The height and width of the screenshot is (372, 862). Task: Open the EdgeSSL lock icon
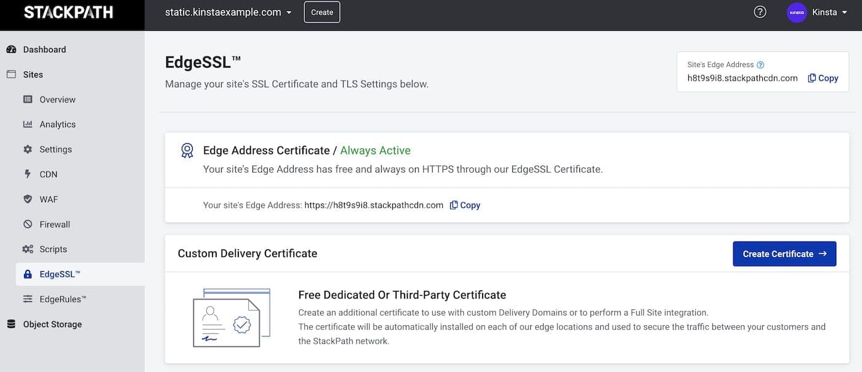pyautogui.click(x=28, y=274)
